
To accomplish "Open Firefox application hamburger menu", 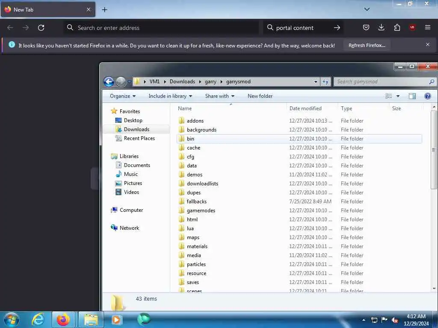I will point(427,27).
